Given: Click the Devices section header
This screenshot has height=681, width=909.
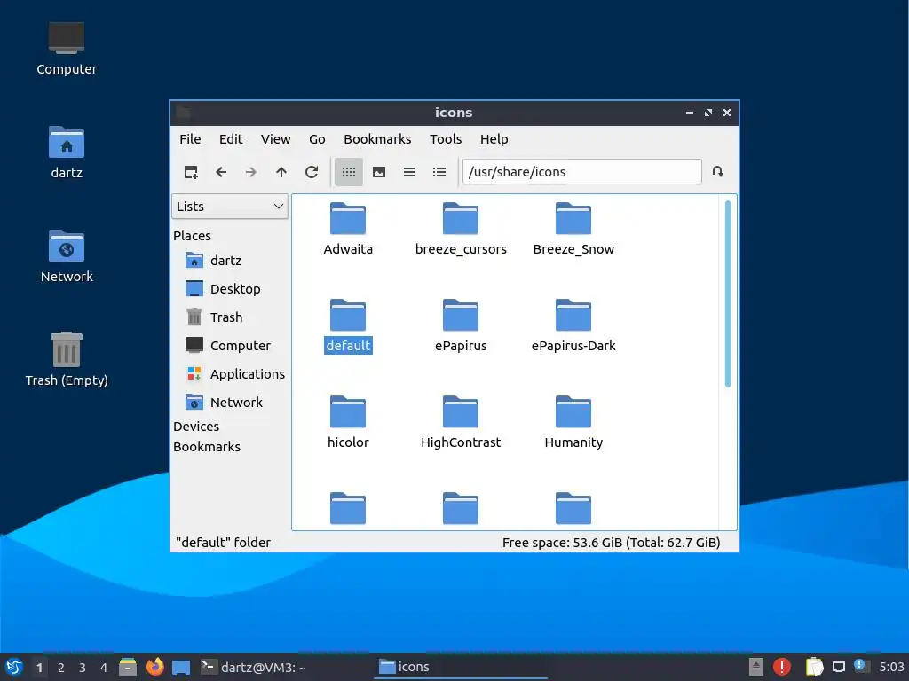Looking at the screenshot, I should click(196, 427).
